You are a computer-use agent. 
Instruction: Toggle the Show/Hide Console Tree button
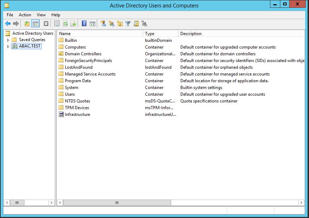pyautogui.click(x=35, y=24)
